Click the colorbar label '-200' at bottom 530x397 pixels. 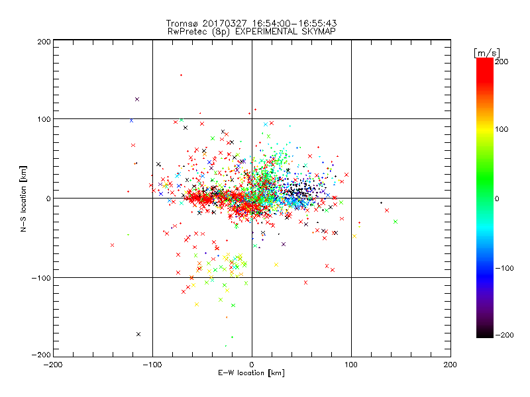pyautogui.click(x=504, y=335)
